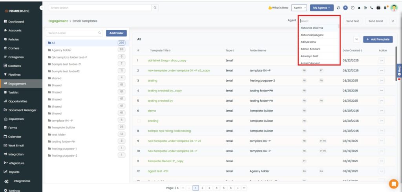Viewport: 402px width, 192px height.
Task: Open the action menu for abhishek Drag n drop_copy
Action: (382, 60)
